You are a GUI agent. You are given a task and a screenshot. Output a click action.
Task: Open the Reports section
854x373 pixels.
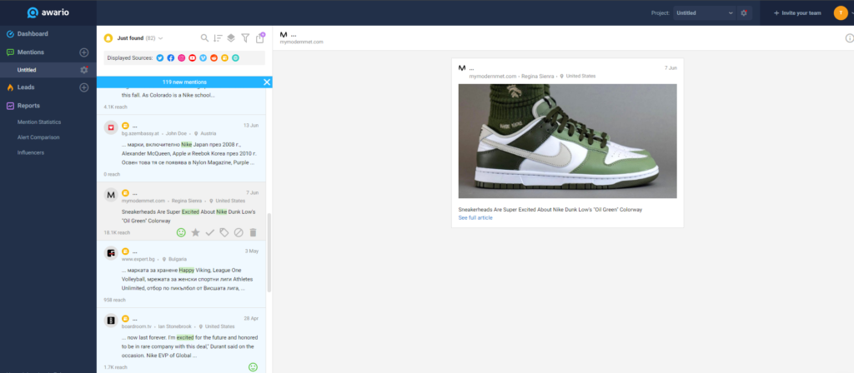[x=28, y=106]
